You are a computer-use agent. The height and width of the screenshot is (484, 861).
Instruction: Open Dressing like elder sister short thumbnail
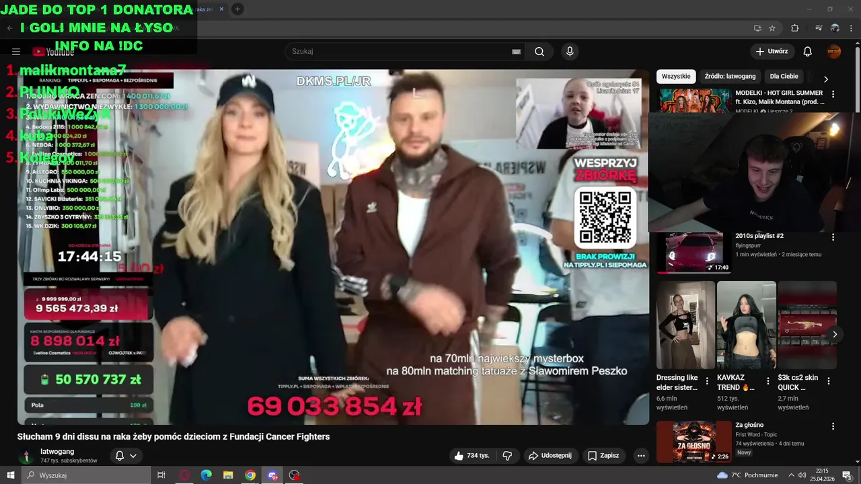pyautogui.click(x=685, y=325)
